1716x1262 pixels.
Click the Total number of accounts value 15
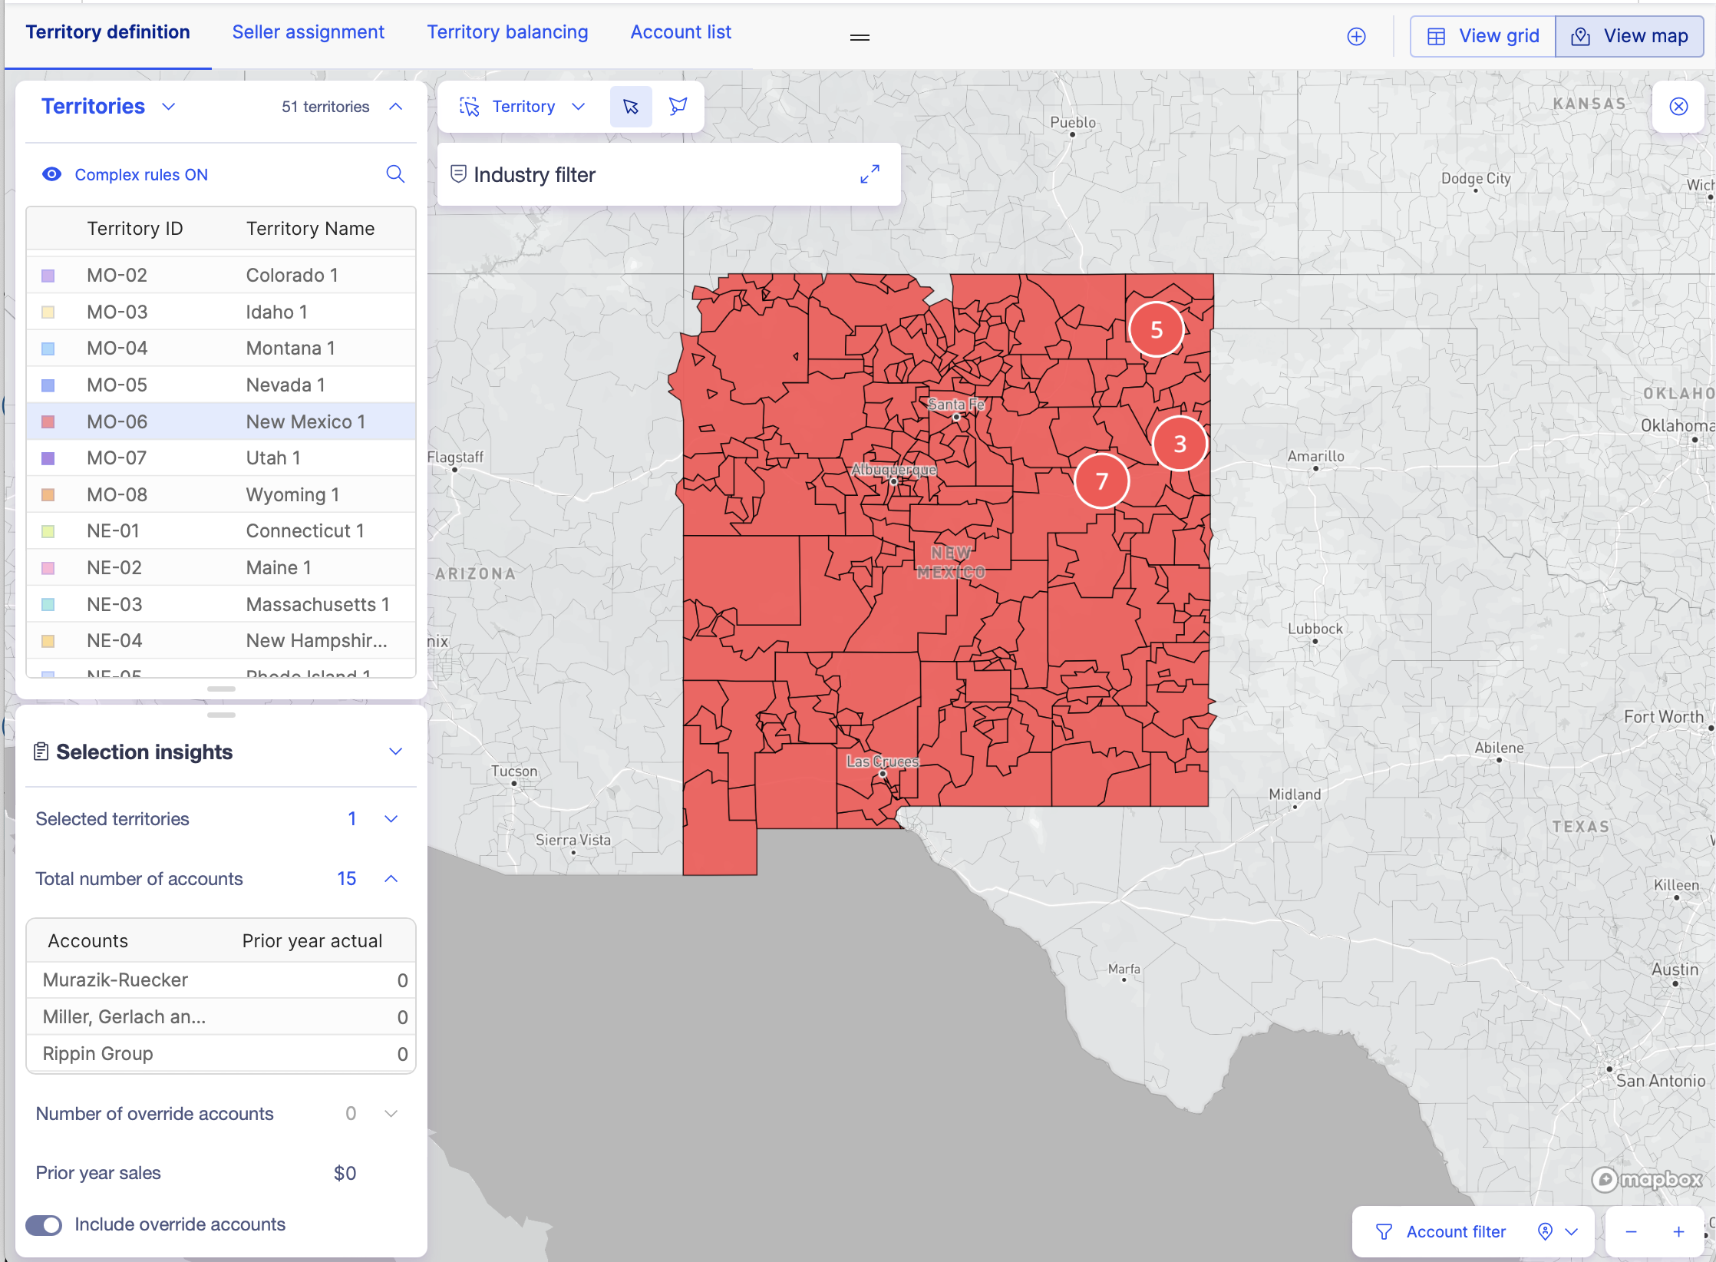point(347,879)
